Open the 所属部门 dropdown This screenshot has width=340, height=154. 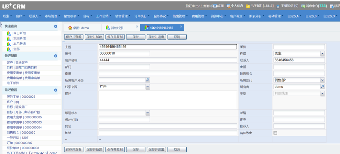(323, 80)
